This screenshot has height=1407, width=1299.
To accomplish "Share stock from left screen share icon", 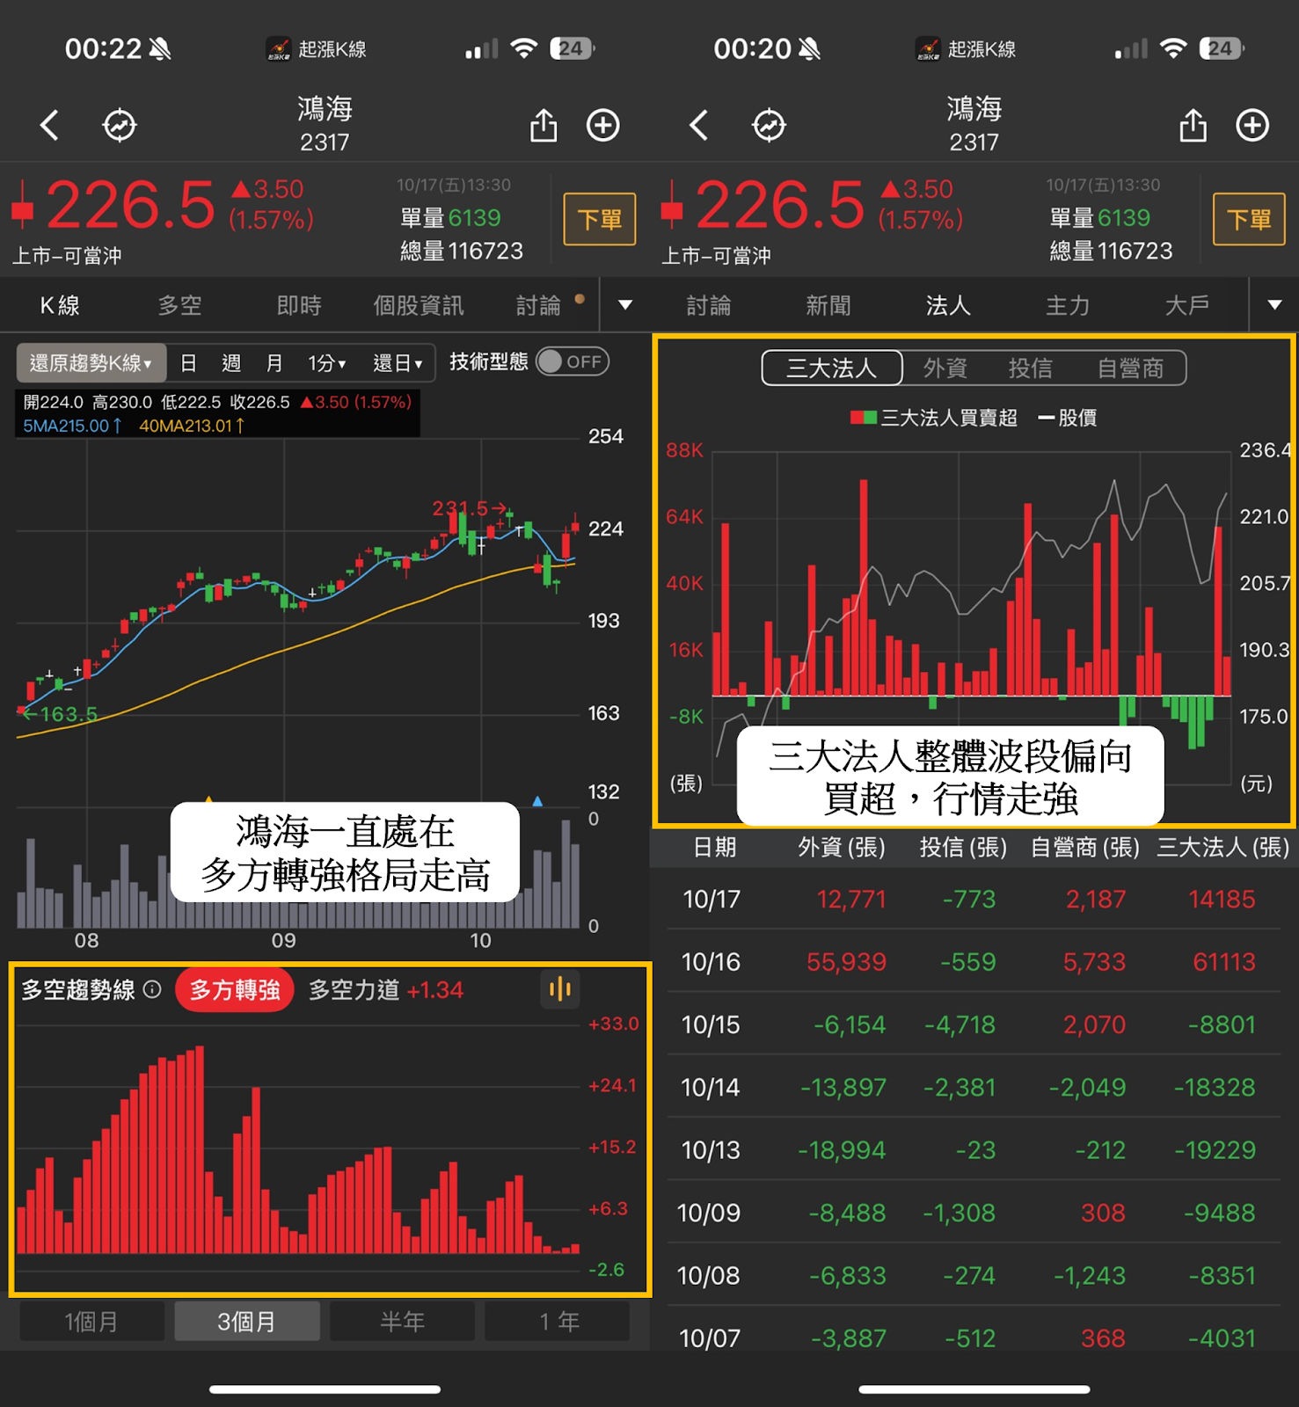I will tap(544, 125).
